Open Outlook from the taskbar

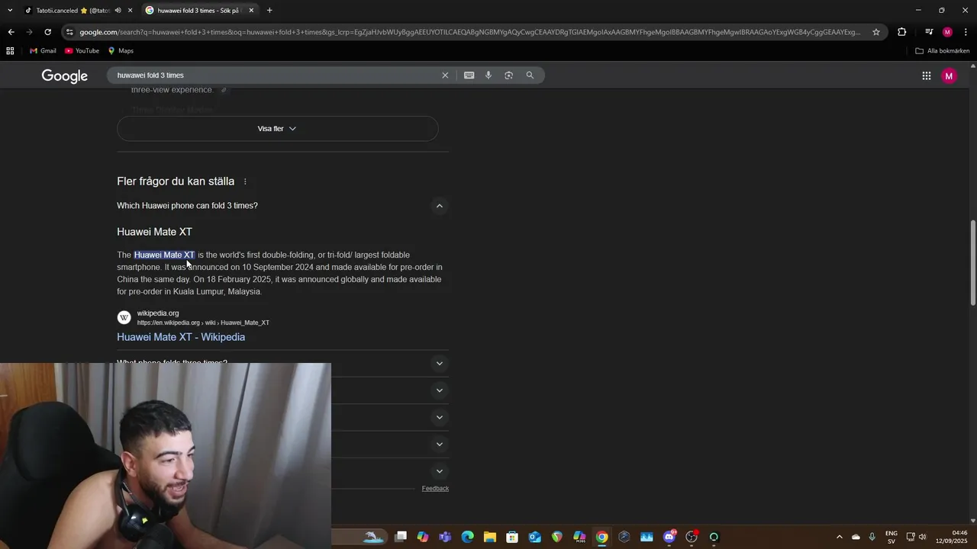point(535,537)
